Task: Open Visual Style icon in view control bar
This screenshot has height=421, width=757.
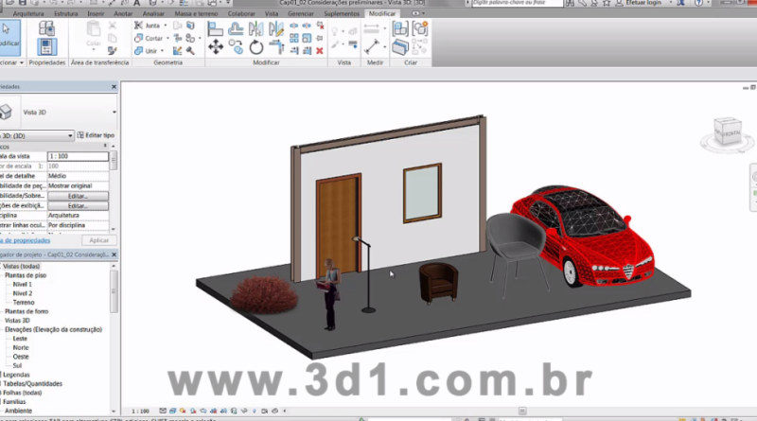Action: pyautogui.click(x=172, y=411)
